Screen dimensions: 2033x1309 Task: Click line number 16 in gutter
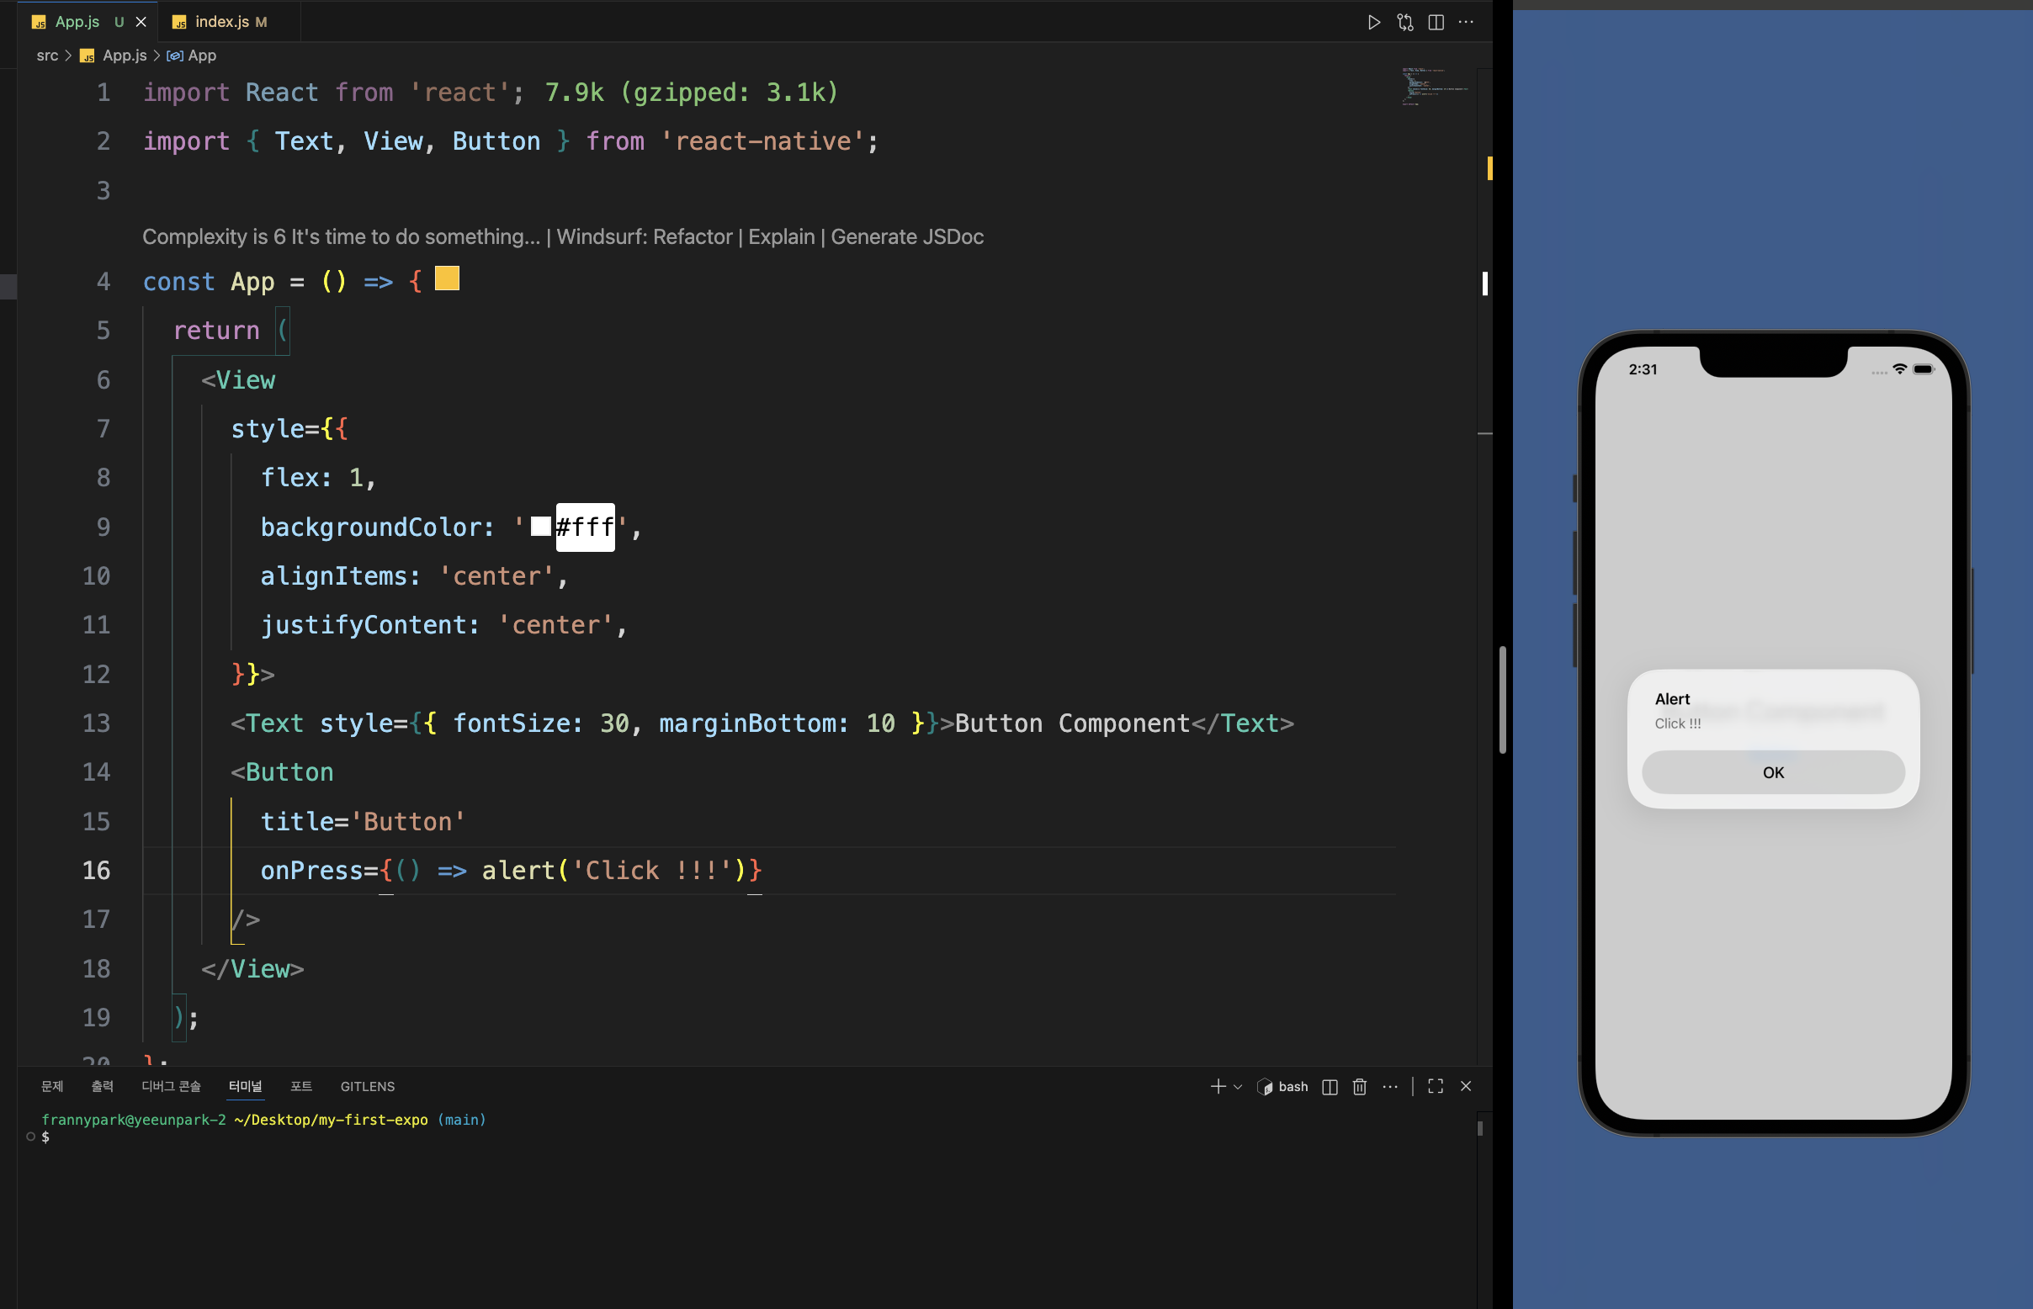pyautogui.click(x=96, y=870)
